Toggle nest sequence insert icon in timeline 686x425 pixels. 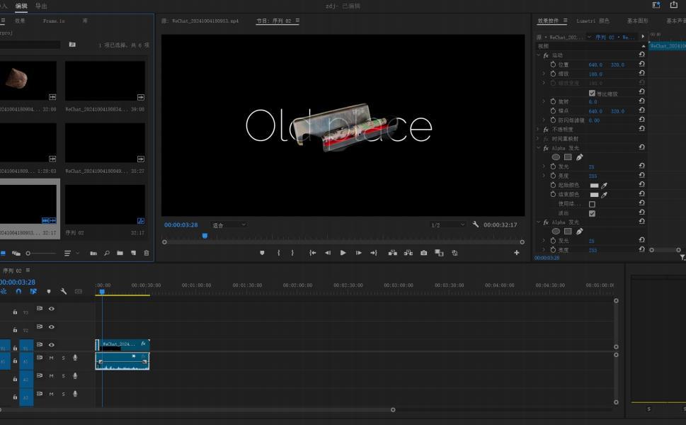pos(4,291)
